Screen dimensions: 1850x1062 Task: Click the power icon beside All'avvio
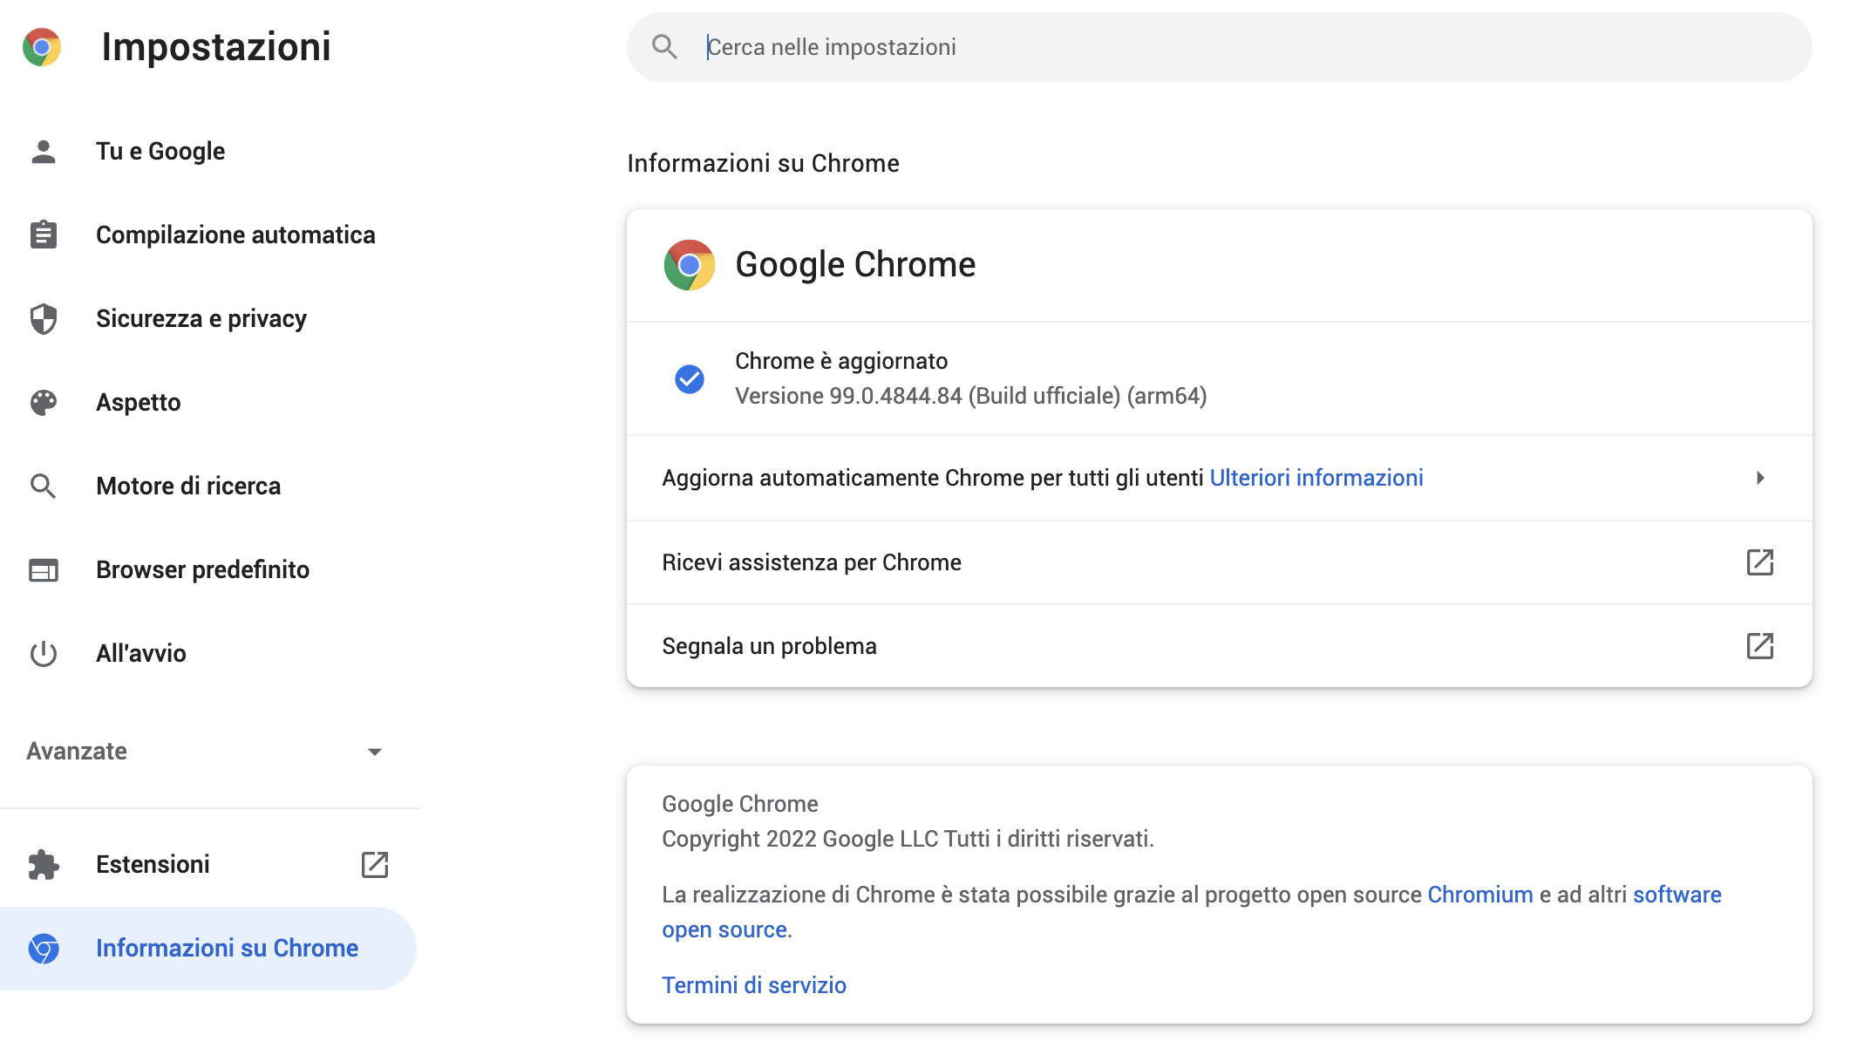pyautogui.click(x=44, y=654)
